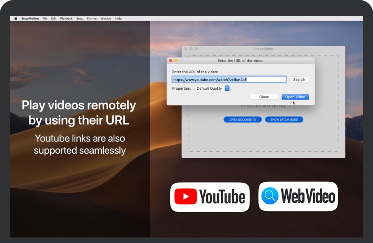Click the OPEN DOCUMENTS button
Screen dimensions: 373x243
point(243,120)
